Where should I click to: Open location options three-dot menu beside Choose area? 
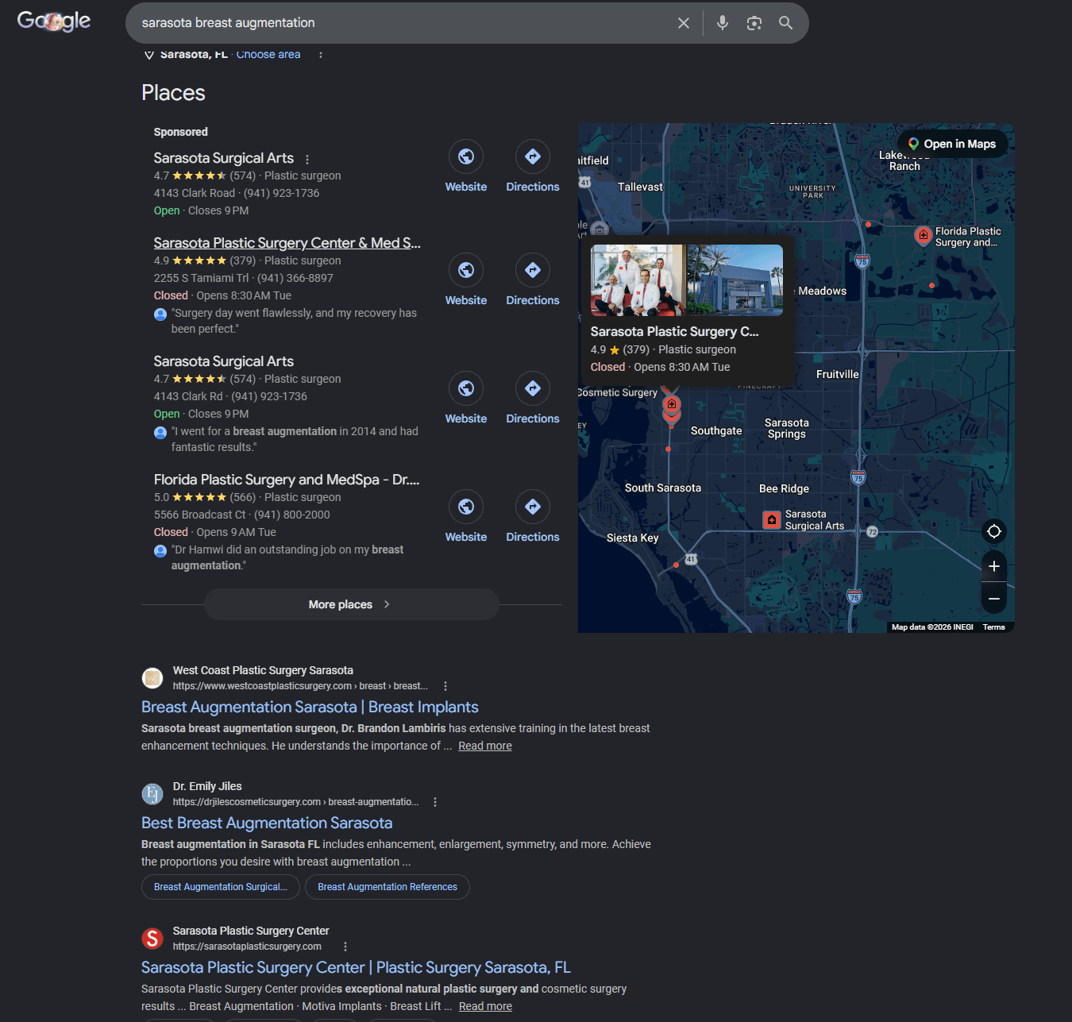[x=321, y=54]
